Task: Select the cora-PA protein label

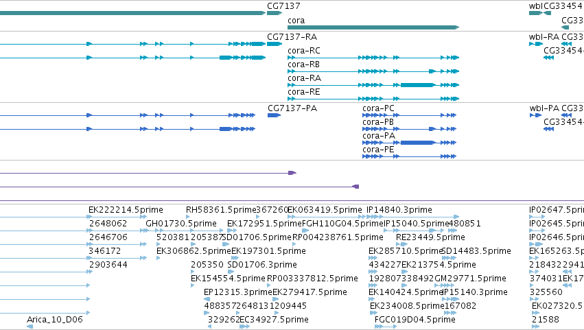Action: pos(379,136)
